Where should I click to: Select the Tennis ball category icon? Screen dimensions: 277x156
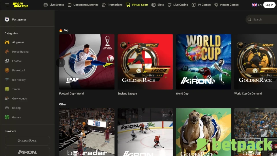(7, 89)
